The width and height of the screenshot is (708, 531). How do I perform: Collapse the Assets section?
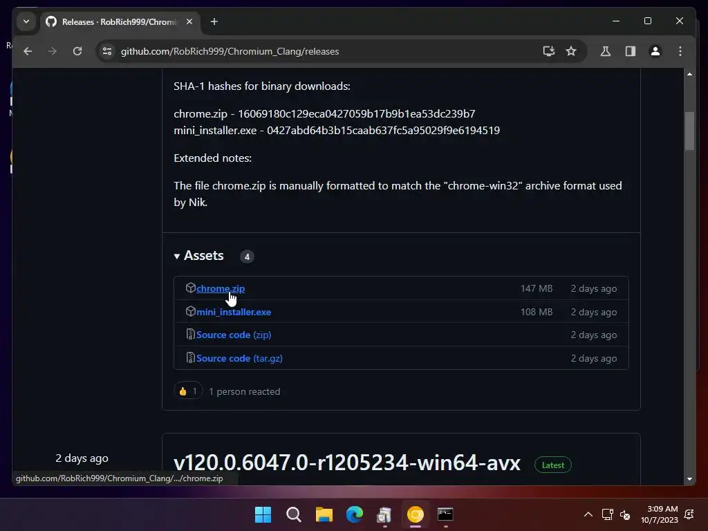click(199, 256)
